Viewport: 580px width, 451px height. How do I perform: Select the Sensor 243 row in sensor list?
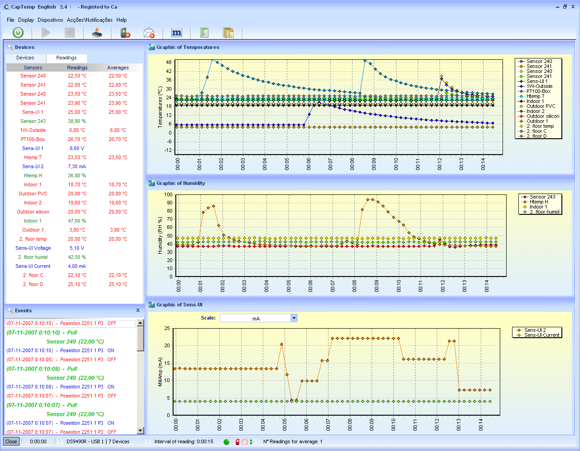coord(74,121)
